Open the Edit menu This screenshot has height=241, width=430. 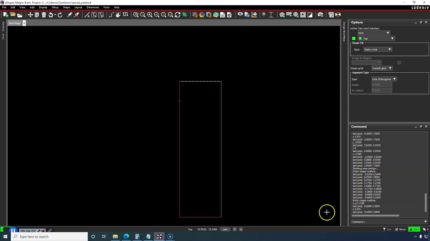click(13, 7)
